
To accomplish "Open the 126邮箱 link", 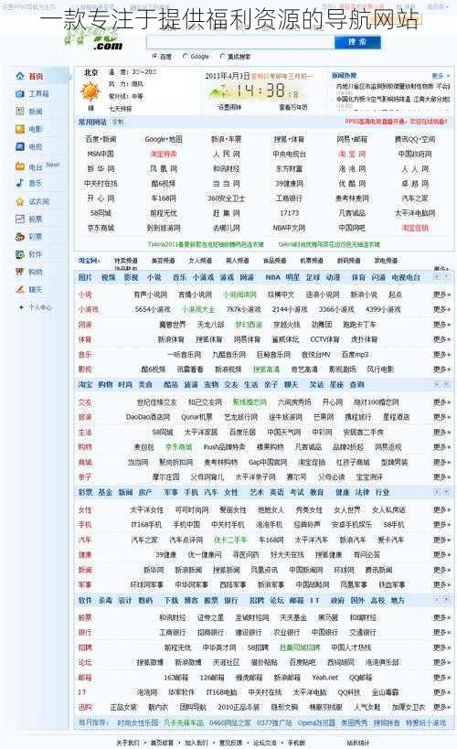I will click(x=212, y=678).
